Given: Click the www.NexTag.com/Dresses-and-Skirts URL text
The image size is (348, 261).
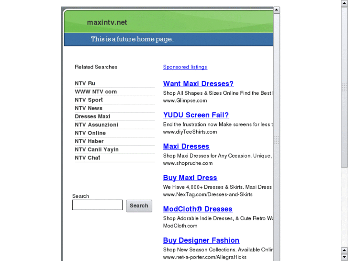Looking at the screenshot, I should point(208,194).
